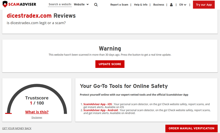Focus the Search a website field
Screen dimensions: 220x133
click(60, 4)
